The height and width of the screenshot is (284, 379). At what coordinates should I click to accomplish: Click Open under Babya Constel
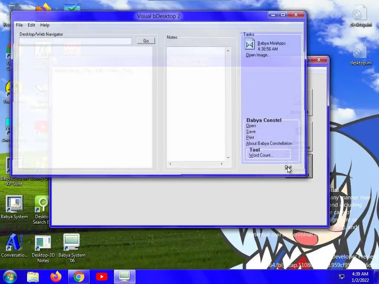[251, 126]
